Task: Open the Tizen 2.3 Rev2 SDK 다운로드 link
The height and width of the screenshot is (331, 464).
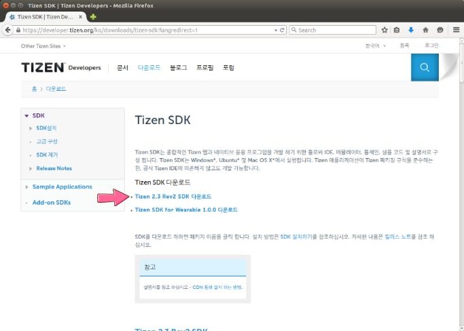Action: tap(173, 197)
